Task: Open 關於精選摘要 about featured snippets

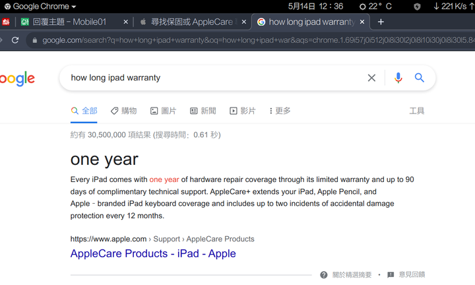Action: point(352,274)
